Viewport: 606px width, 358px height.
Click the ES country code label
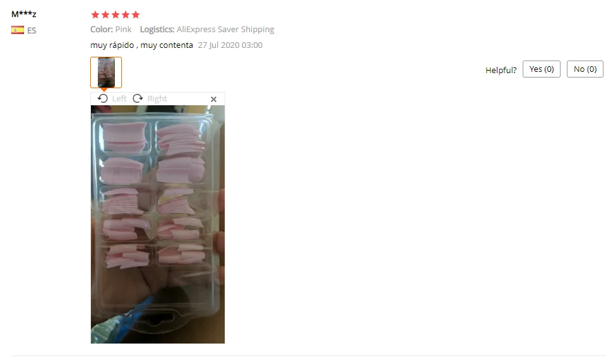(32, 30)
